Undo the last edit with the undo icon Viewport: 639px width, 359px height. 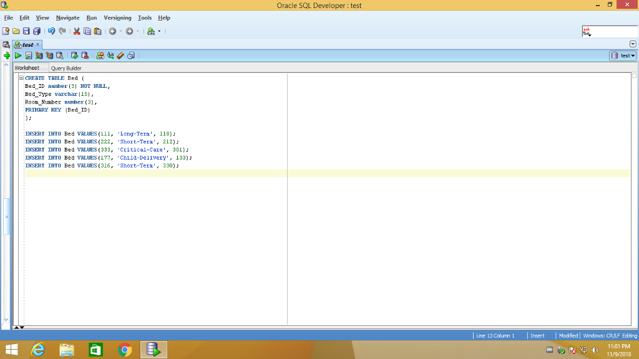(x=51, y=31)
